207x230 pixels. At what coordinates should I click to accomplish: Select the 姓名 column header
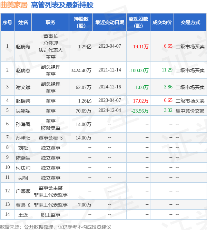click(23, 22)
